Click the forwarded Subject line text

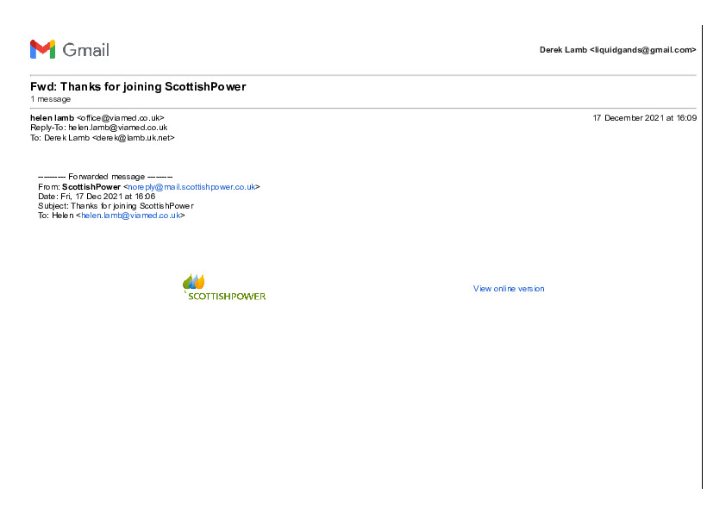point(116,206)
